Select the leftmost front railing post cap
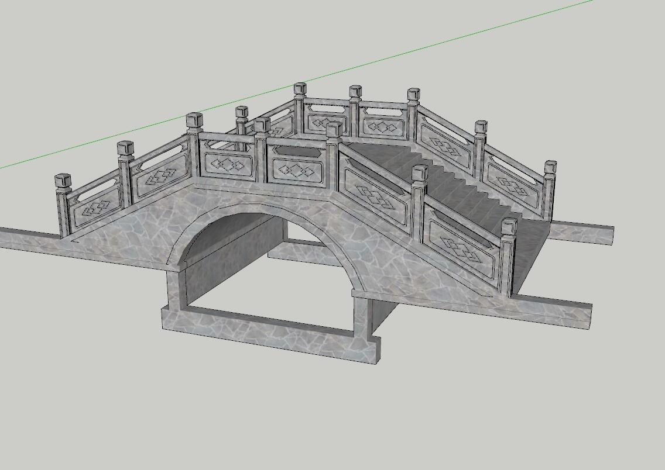Viewport: 665px width, 470px height. click(63, 181)
